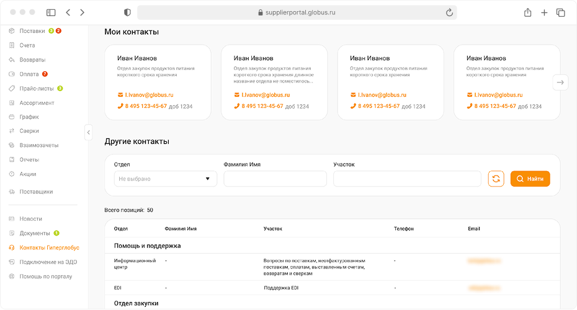Open Помощь по порталу menu item
The image size is (577, 310).
click(46, 276)
